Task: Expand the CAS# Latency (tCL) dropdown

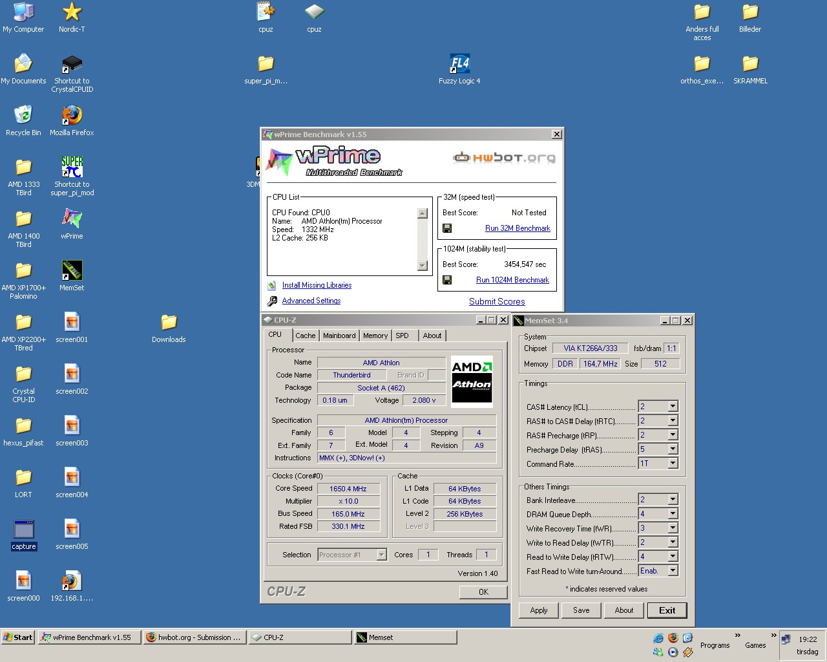Action: click(673, 407)
